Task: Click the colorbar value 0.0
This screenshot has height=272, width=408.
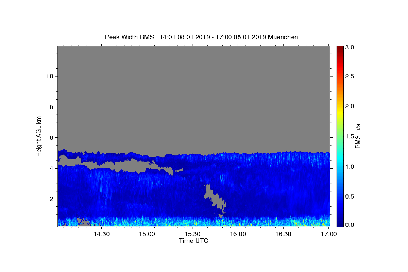Action: point(350,225)
